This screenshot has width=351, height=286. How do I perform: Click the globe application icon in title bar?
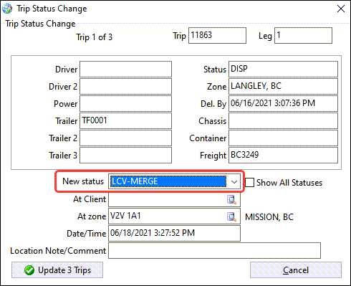[7, 9]
